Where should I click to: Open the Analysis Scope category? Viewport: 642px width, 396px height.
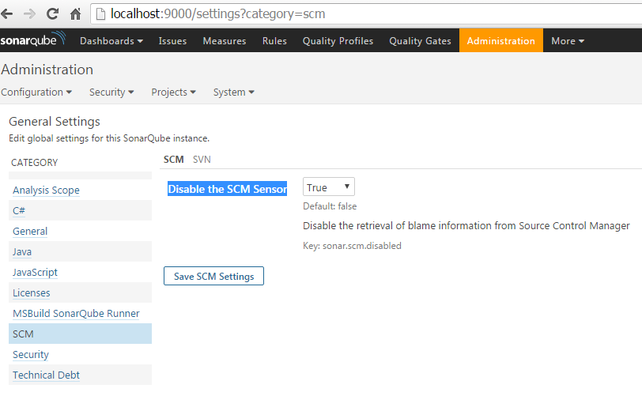click(x=47, y=190)
